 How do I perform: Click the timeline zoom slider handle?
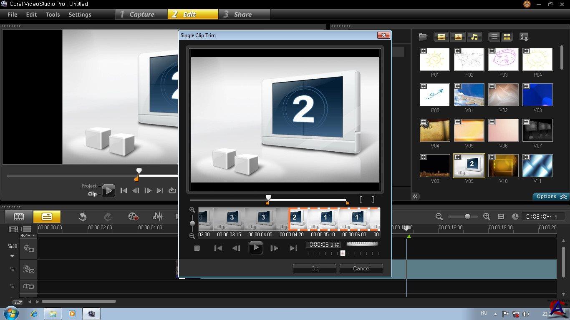point(467,217)
